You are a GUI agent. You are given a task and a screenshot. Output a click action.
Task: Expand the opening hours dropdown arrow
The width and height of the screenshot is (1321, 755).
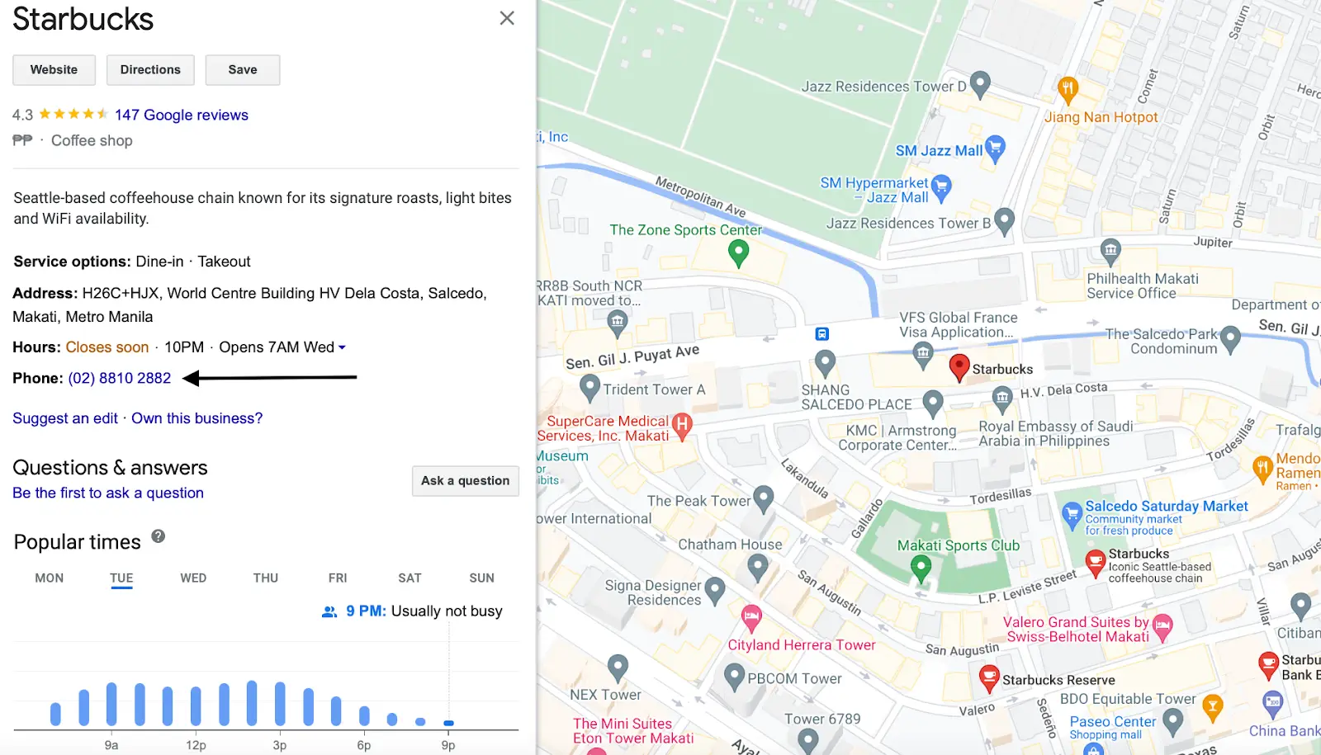[342, 348]
